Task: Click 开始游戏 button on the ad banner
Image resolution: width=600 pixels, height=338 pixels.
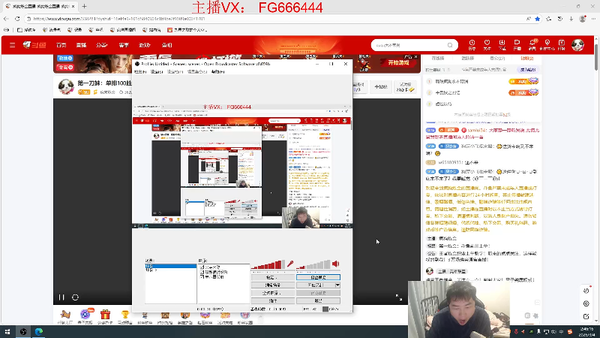Action: 399,63
